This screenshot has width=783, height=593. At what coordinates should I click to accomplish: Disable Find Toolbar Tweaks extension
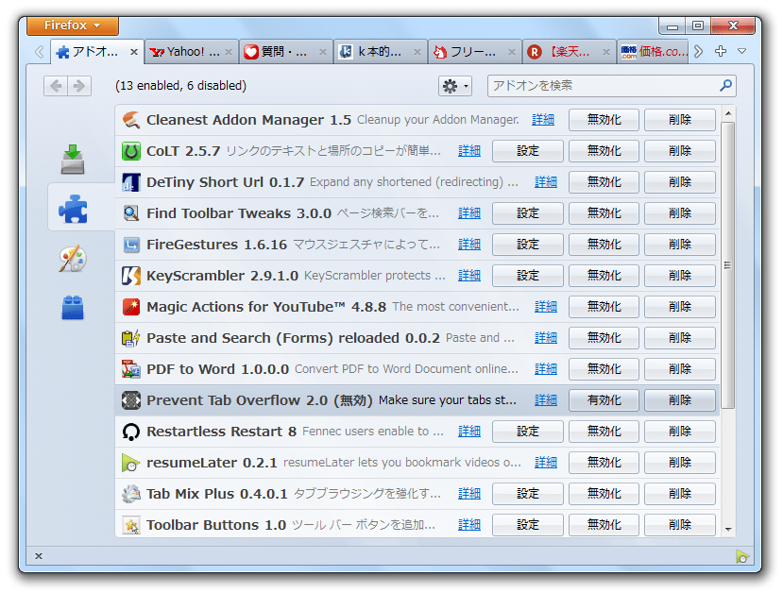pyautogui.click(x=604, y=213)
